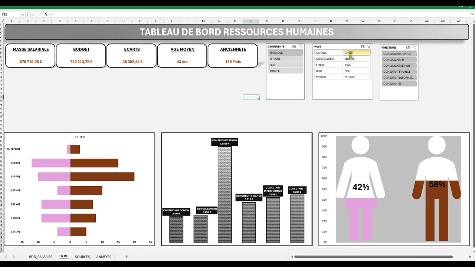Select CONSUTANT INFORMAT... in the FONCTIONS slicer
Screen dimensions: 475x267
(399, 78)
